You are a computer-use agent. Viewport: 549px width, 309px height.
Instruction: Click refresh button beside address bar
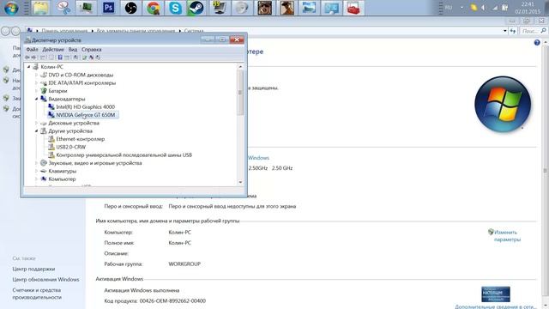pos(513,31)
